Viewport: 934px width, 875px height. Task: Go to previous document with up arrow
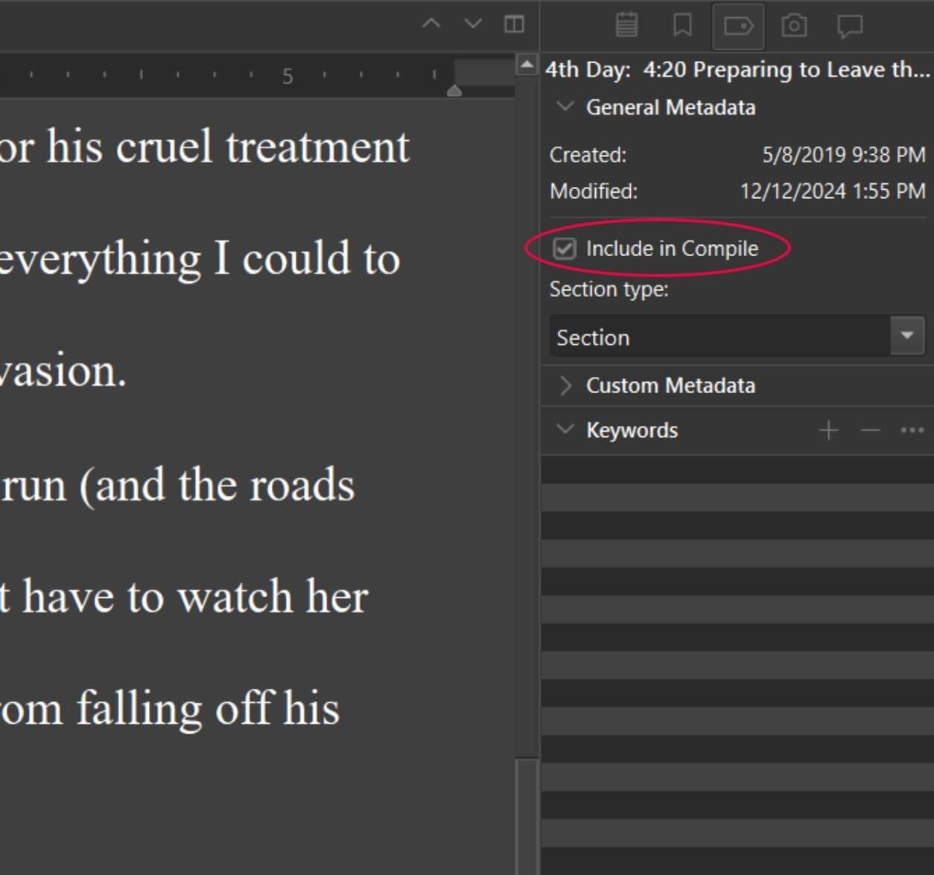tap(431, 24)
